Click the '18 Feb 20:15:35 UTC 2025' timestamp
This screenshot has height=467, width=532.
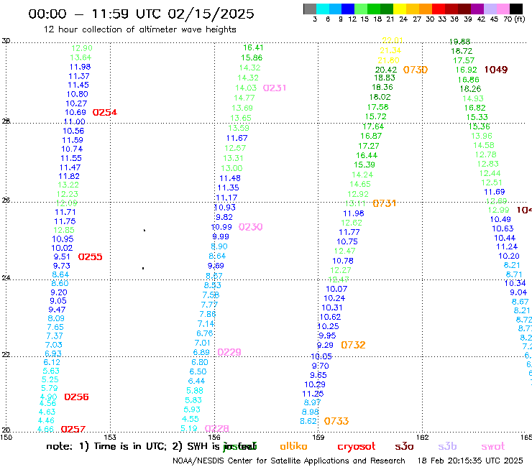(x=470, y=461)
